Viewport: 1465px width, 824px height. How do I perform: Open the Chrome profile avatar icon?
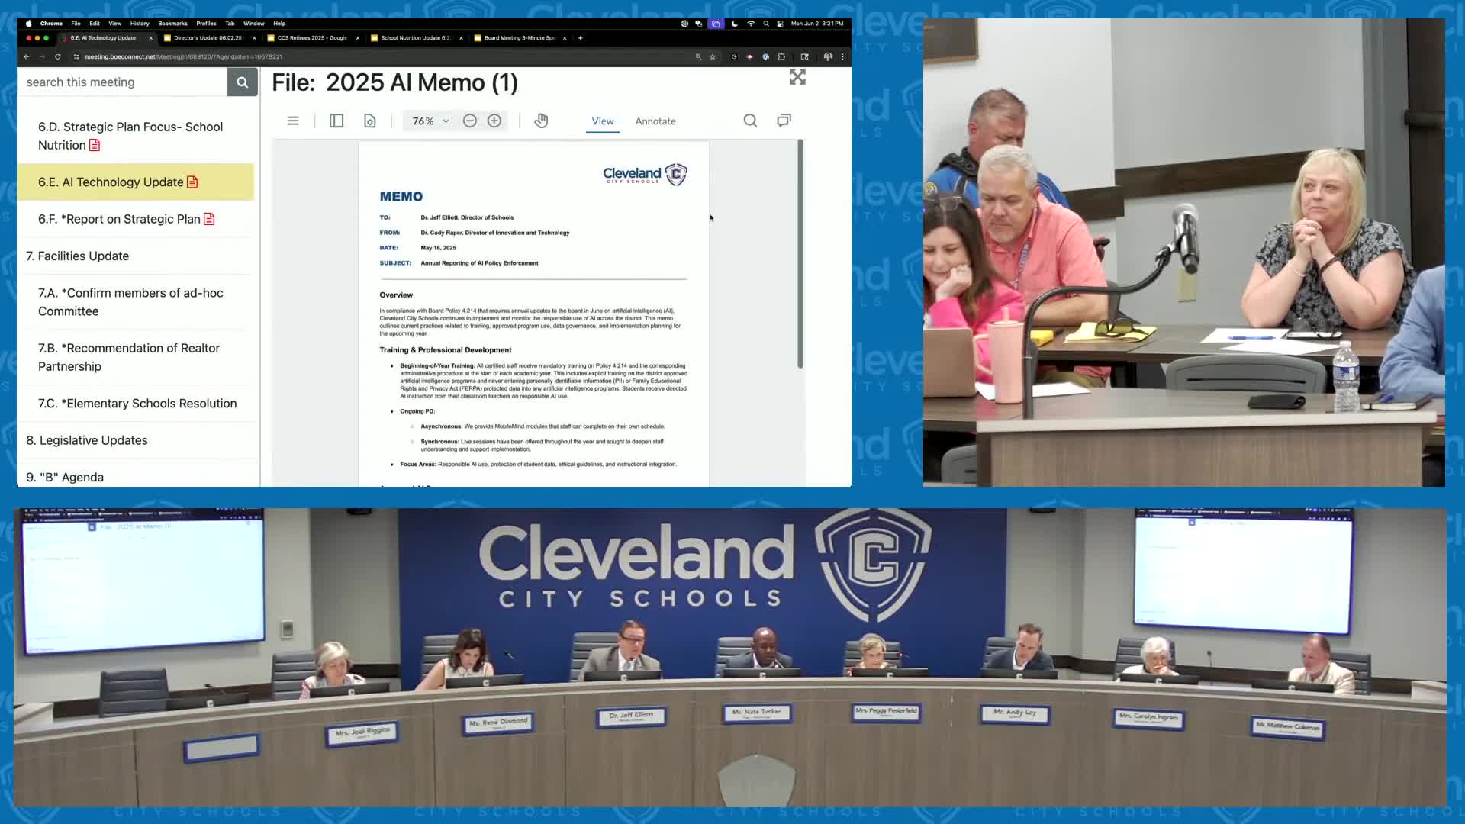(828, 56)
